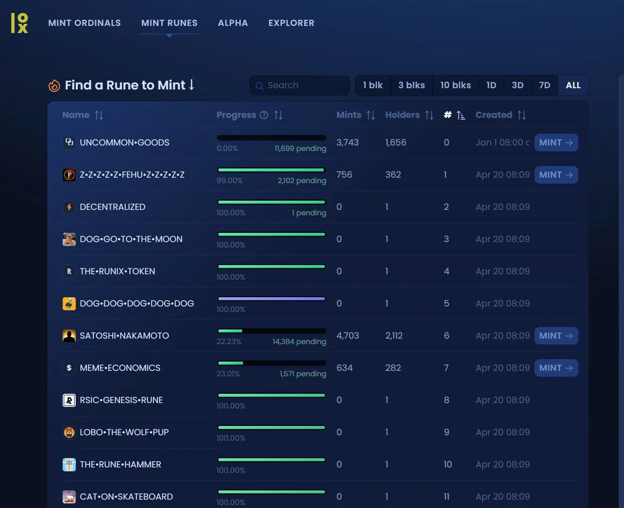
Task: Sort by Holders using its arrows icon
Action: tap(429, 115)
